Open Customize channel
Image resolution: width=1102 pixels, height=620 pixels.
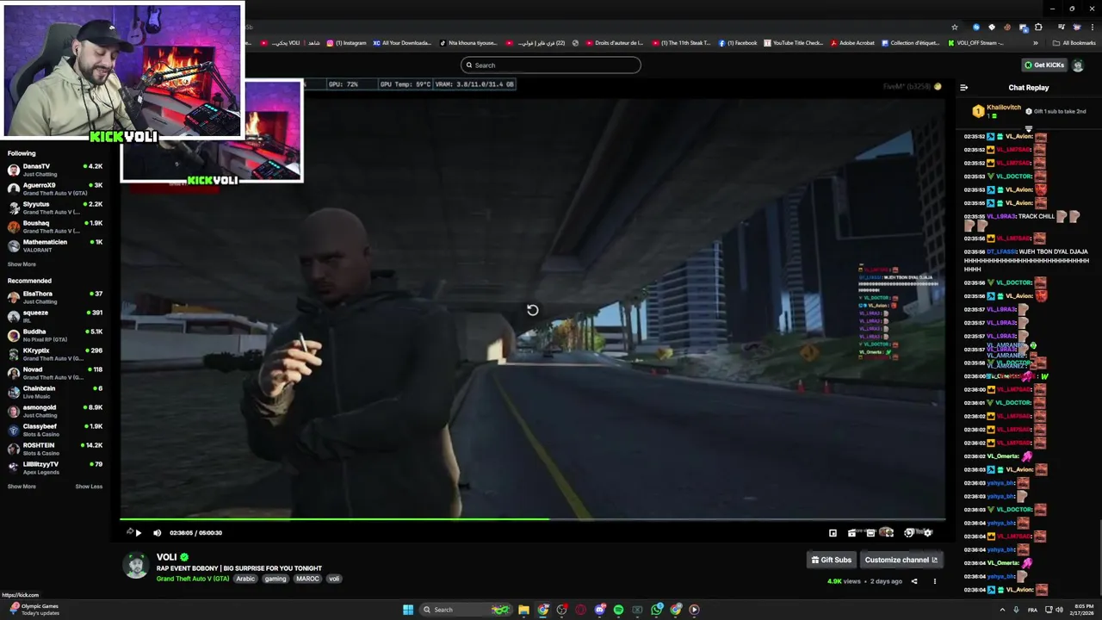[x=901, y=560]
